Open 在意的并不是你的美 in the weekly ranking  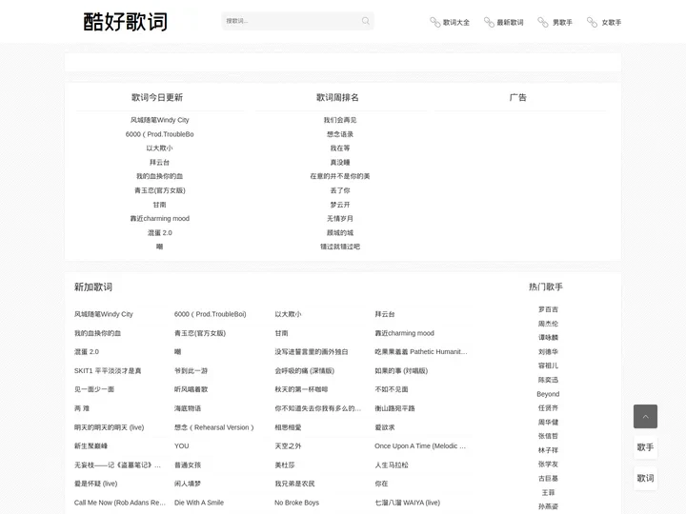point(340,176)
